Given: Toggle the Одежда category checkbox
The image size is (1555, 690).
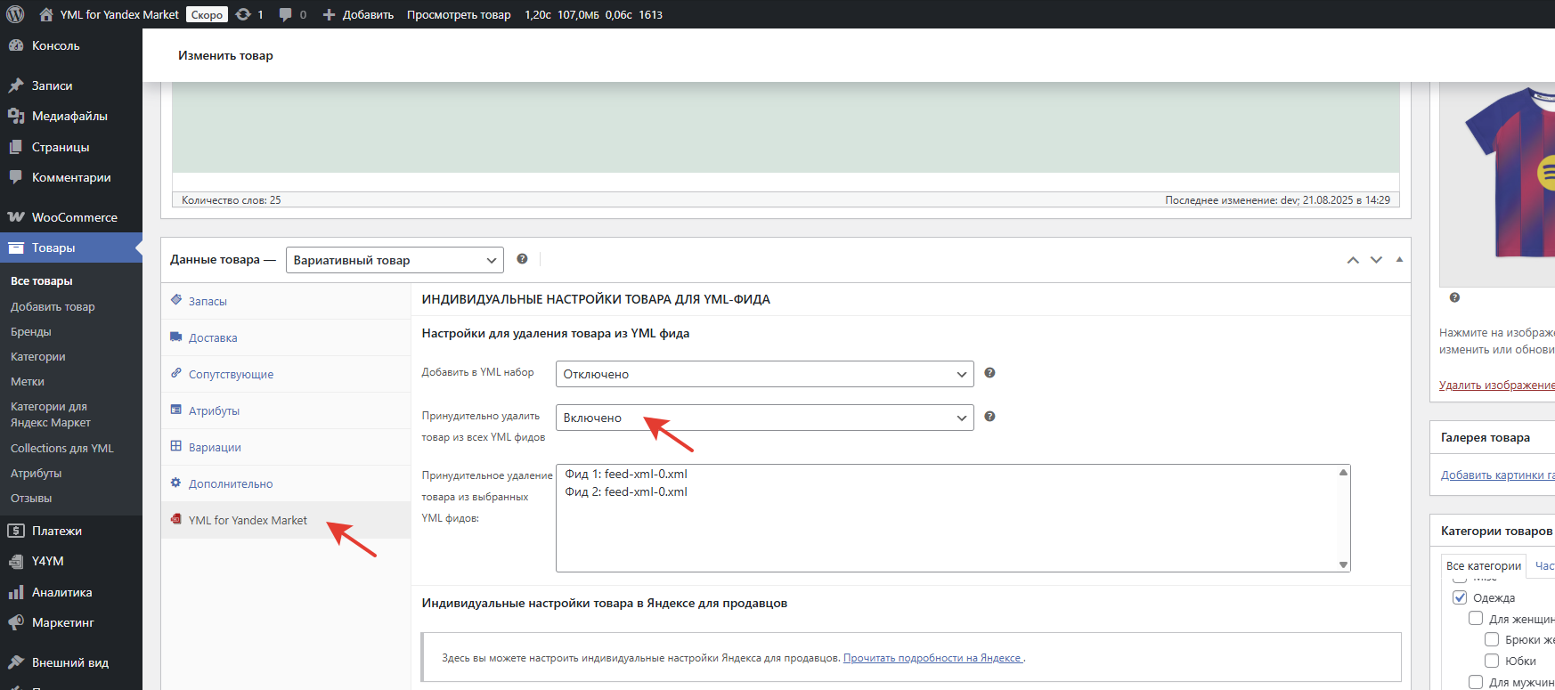Looking at the screenshot, I should [x=1460, y=597].
